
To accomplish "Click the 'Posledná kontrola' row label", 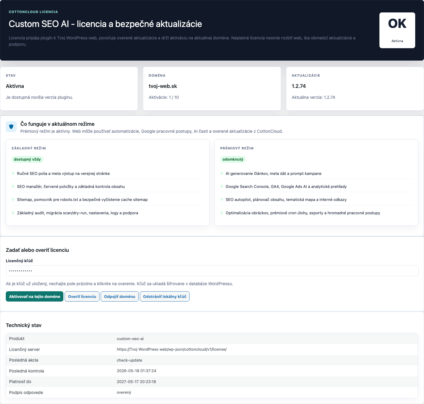I will coord(26,371).
